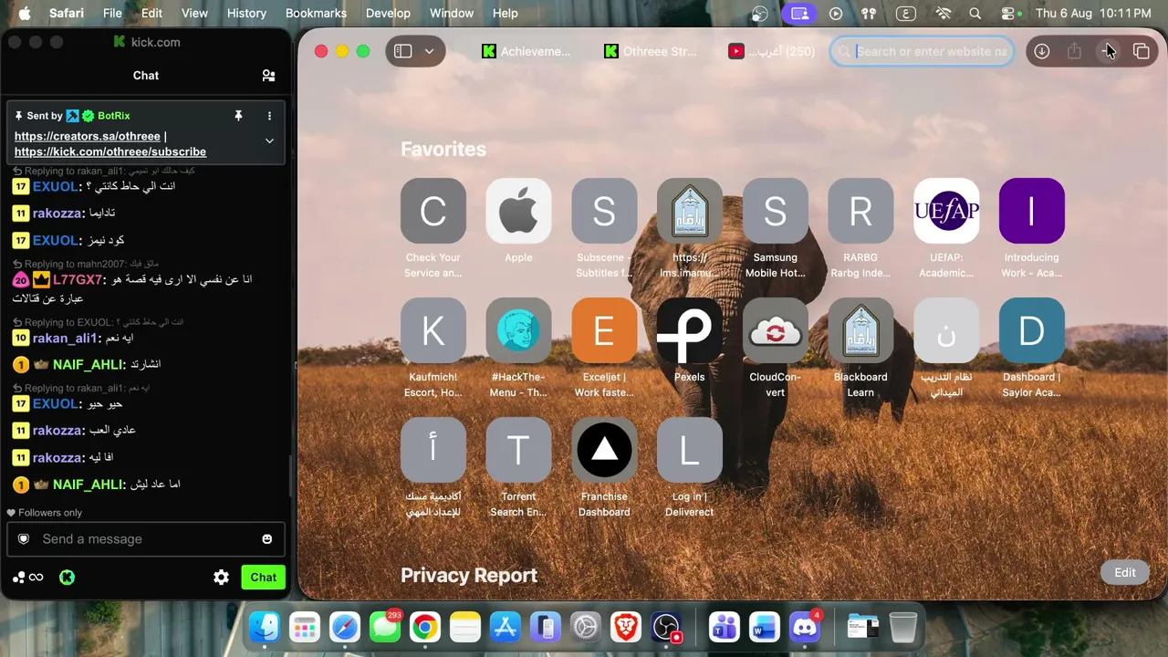1168x657 pixels.
Task: Switch to the Othreee Stream tab
Action: pyautogui.click(x=651, y=51)
